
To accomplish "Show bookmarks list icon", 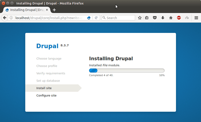I will (x=147, y=18).
